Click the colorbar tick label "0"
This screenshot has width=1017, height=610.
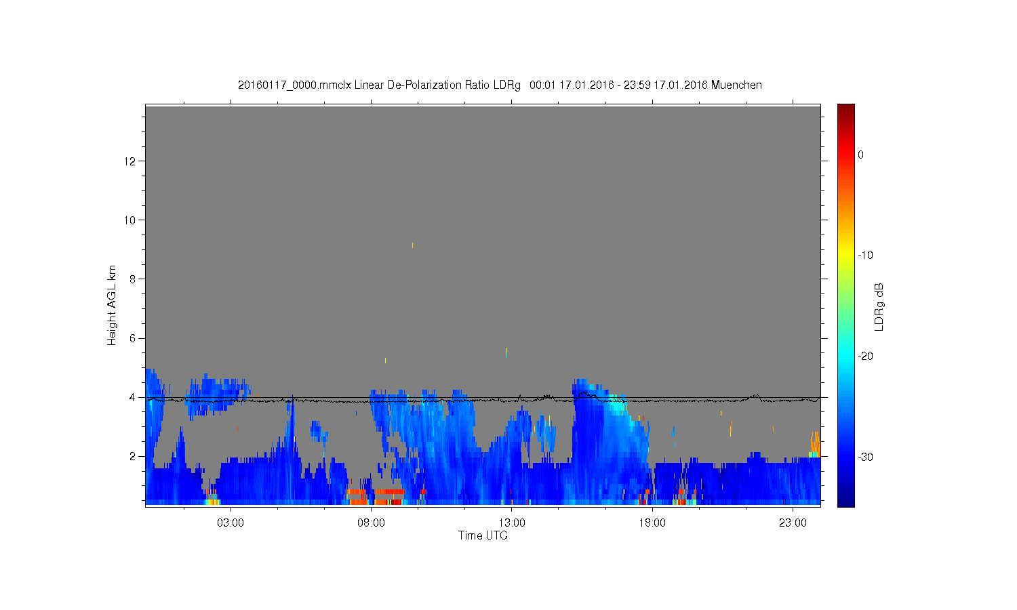[x=860, y=155]
